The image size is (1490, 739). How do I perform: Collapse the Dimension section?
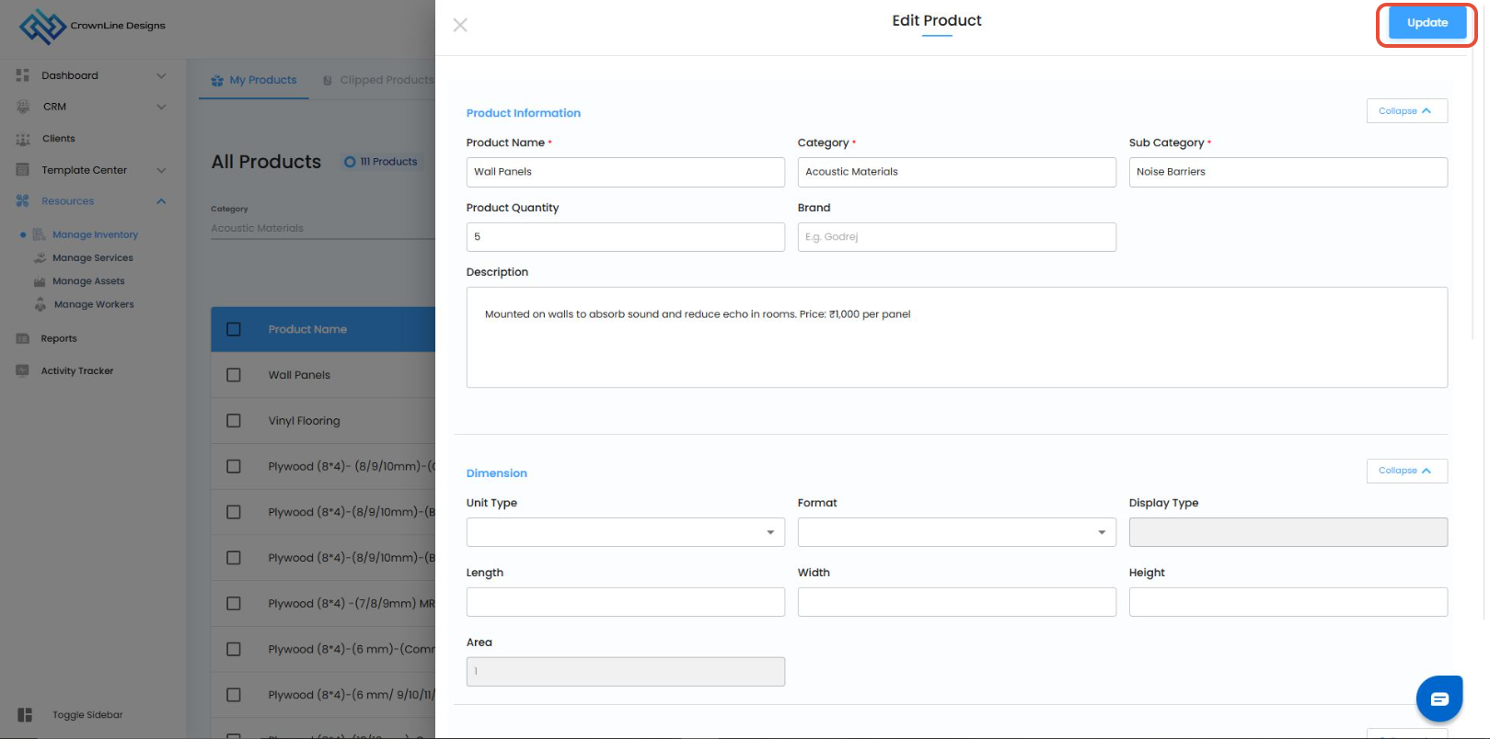tap(1406, 471)
